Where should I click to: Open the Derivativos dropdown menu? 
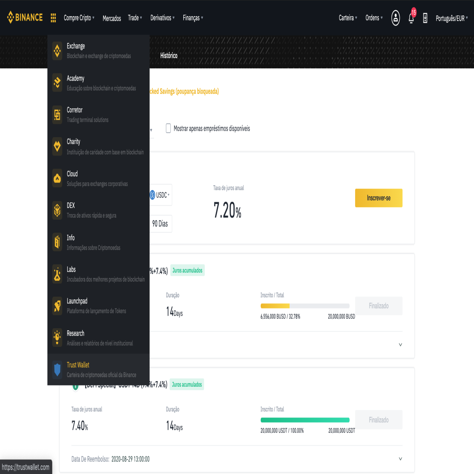162,18
